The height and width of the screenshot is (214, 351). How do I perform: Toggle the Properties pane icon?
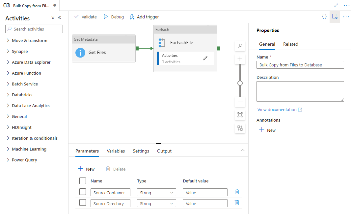click(x=335, y=16)
